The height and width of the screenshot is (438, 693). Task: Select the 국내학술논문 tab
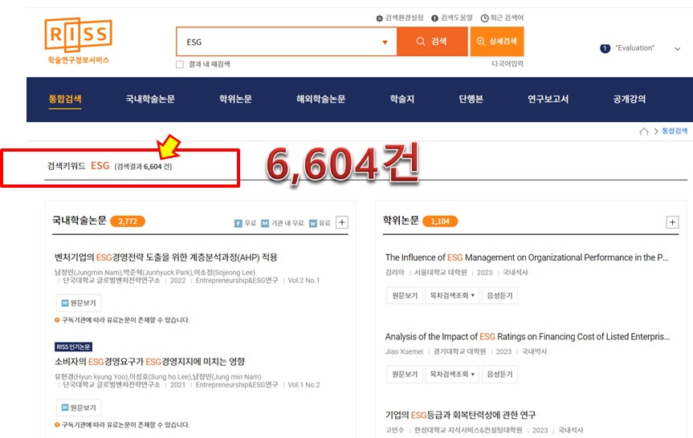[150, 99]
